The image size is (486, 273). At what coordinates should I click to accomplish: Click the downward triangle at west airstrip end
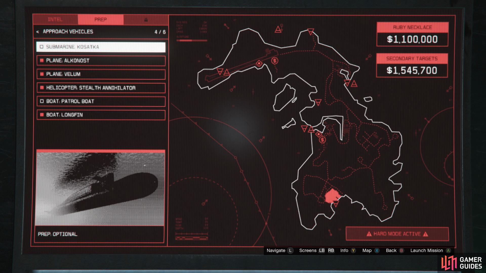coord(220,71)
